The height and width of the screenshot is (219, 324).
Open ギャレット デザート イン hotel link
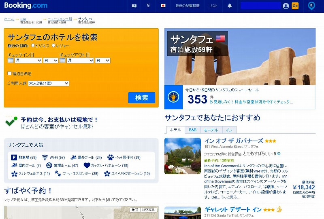pos(233,210)
